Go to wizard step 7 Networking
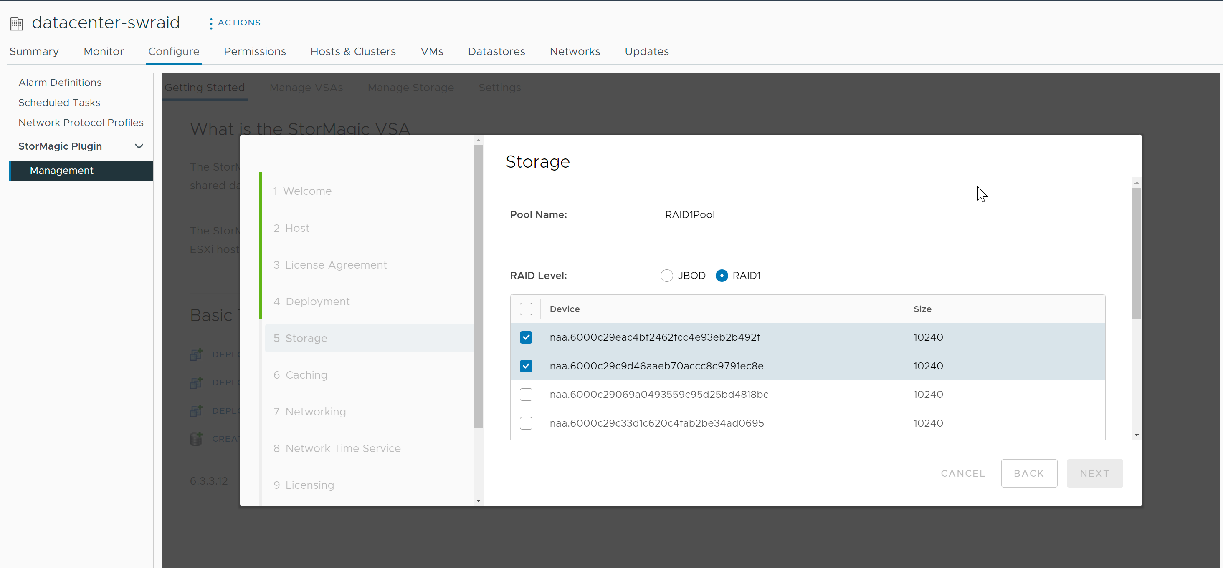1223x568 pixels. 309,412
